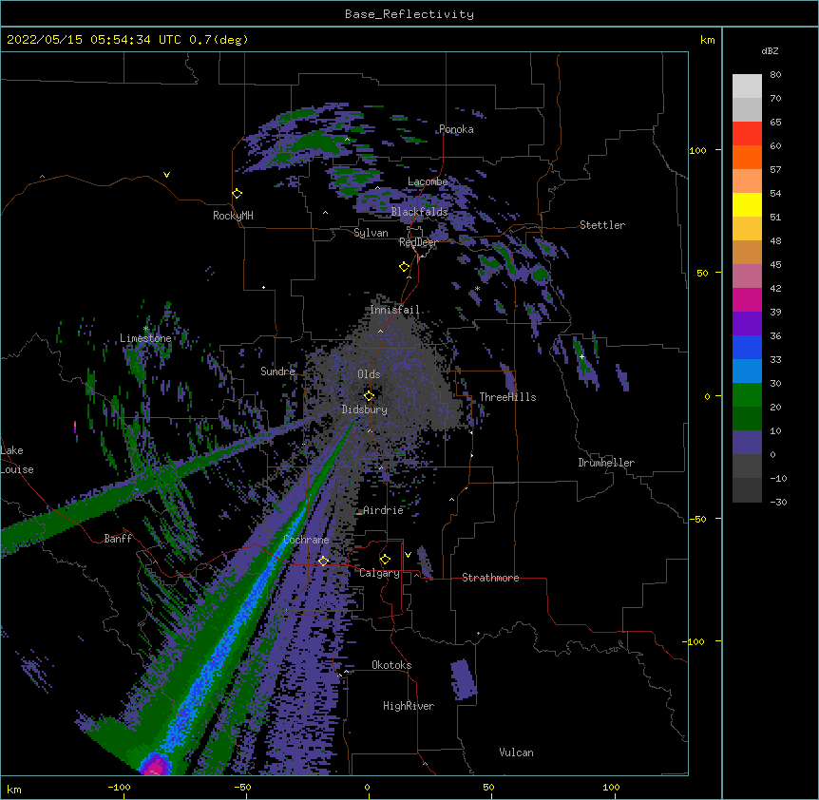This screenshot has height=800, width=819.
Task: Click the Stettler town label
Action: [602, 225]
